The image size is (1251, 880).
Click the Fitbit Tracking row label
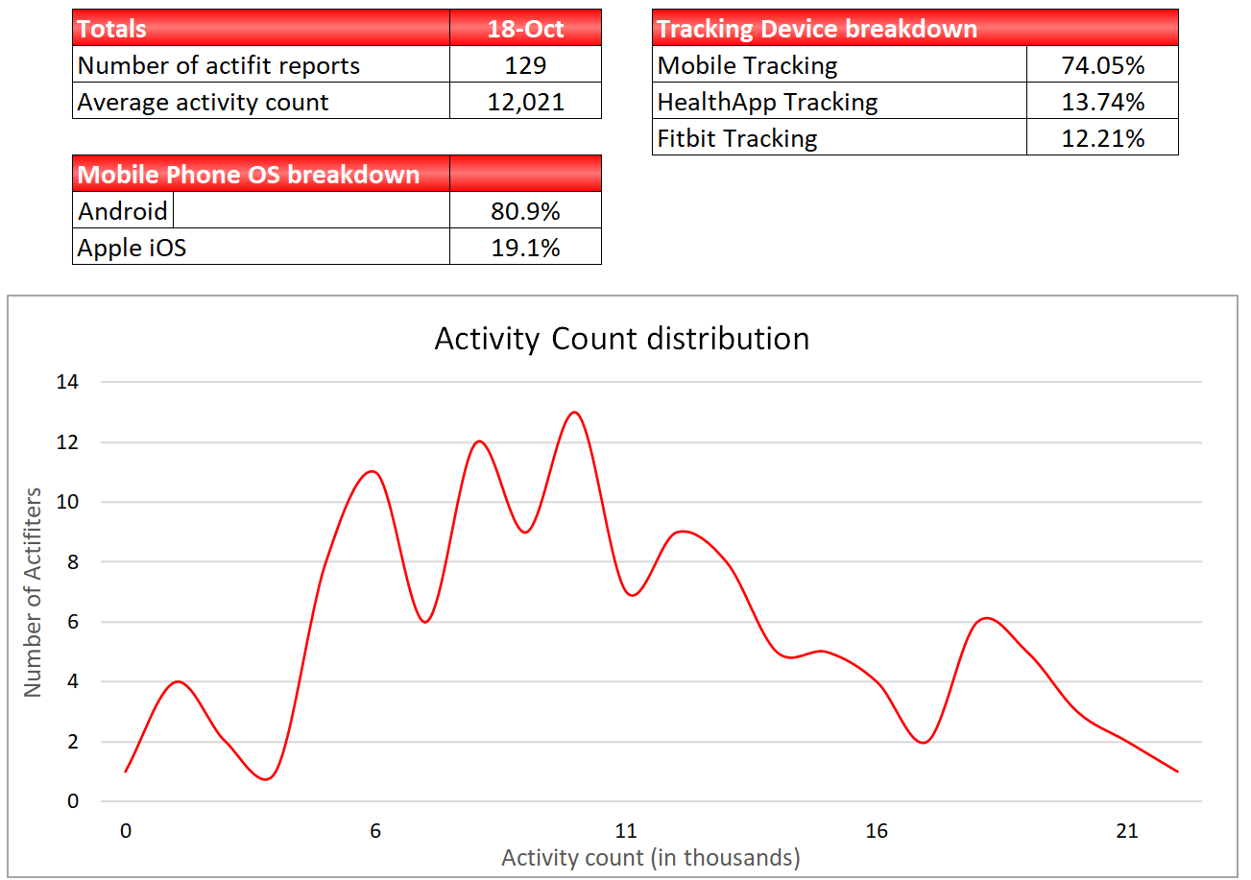pos(839,137)
